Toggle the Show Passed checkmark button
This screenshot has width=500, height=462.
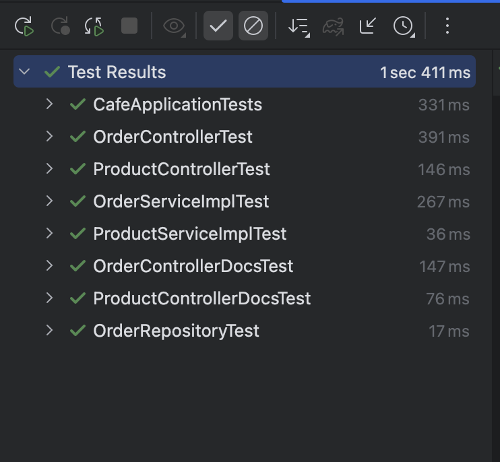point(218,26)
